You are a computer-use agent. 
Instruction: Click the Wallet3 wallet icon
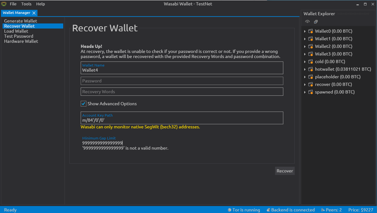[x=311, y=54]
